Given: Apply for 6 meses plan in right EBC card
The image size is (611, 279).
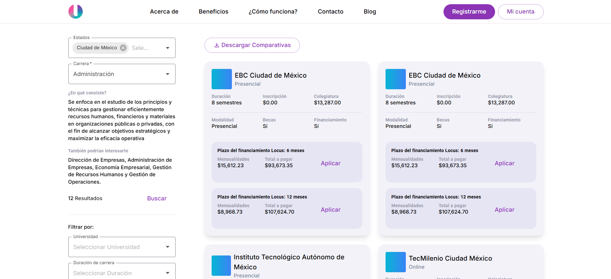Looking at the screenshot, I should click(504, 163).
